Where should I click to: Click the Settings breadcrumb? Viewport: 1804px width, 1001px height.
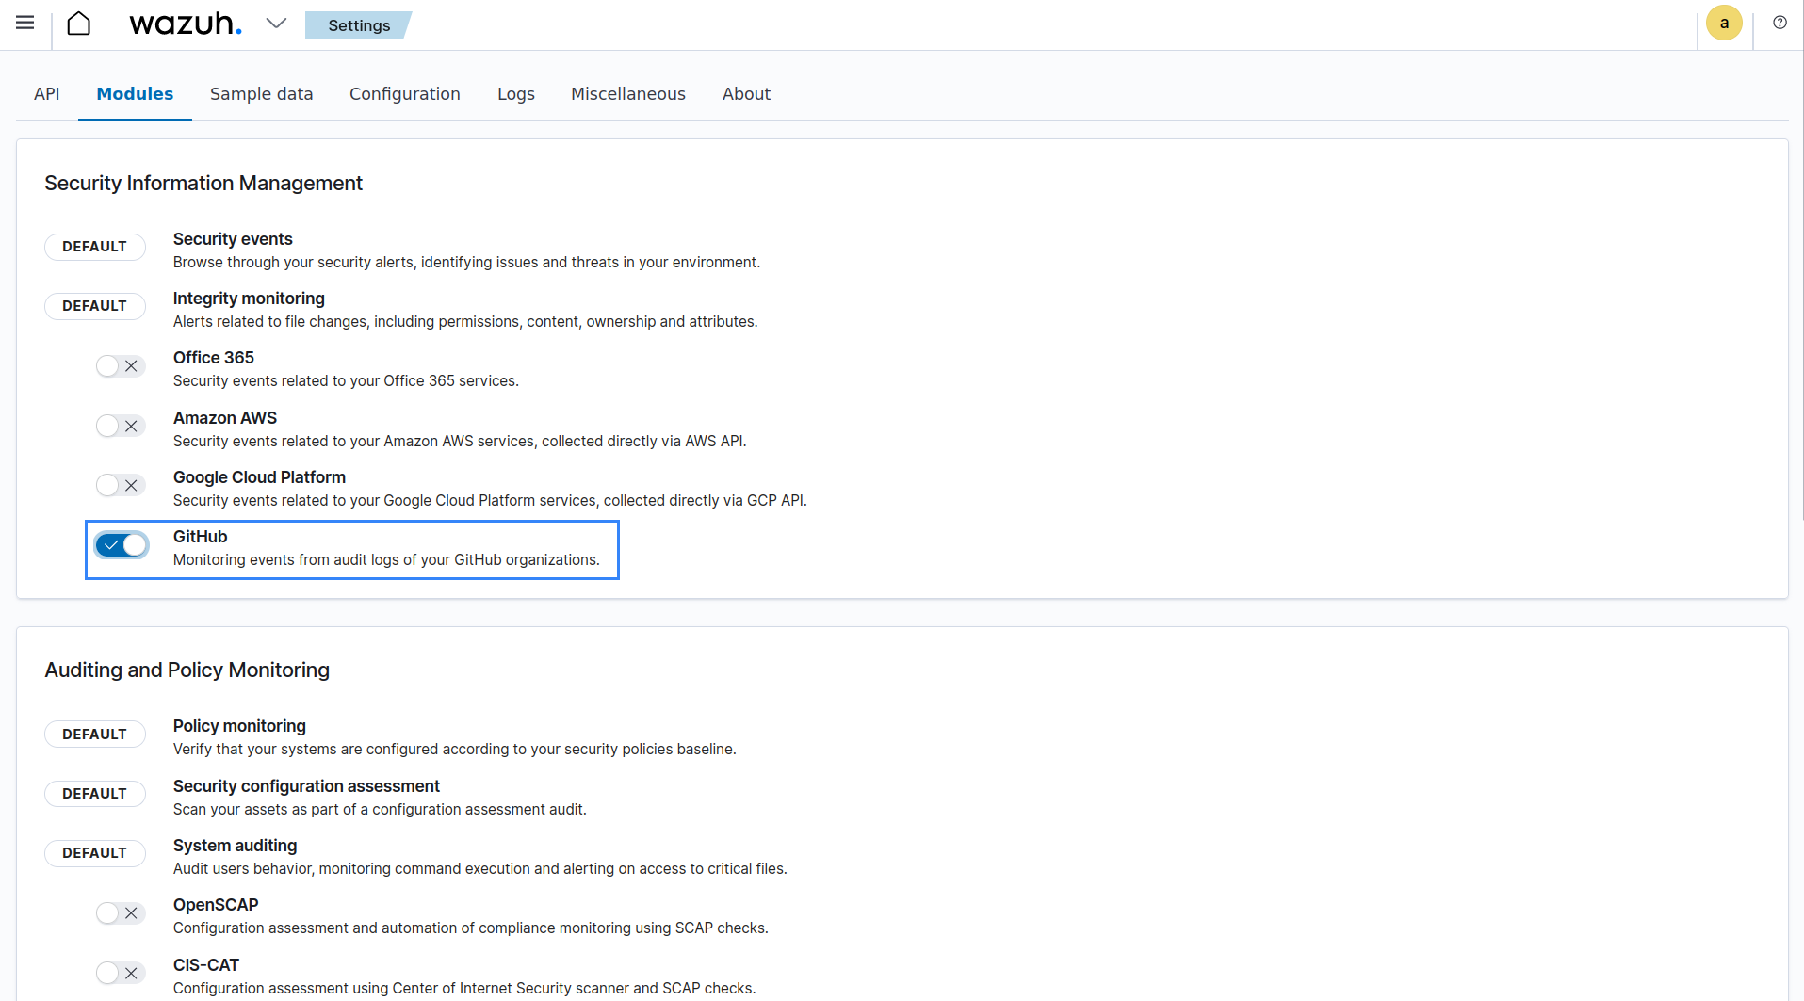359,25
